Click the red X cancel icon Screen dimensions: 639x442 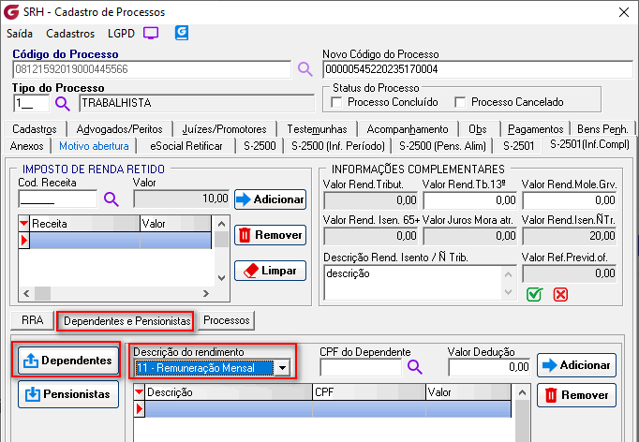560,294
